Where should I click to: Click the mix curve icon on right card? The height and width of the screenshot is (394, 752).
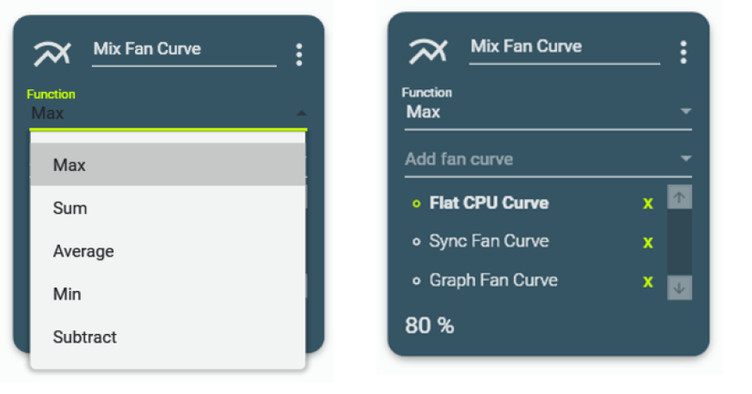click(426, 51)
